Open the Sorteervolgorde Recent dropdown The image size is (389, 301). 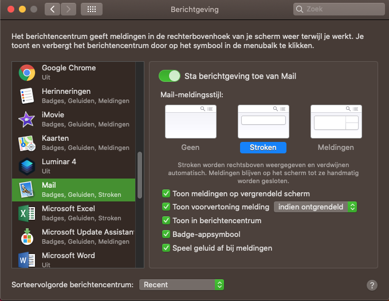click(182, 284)
